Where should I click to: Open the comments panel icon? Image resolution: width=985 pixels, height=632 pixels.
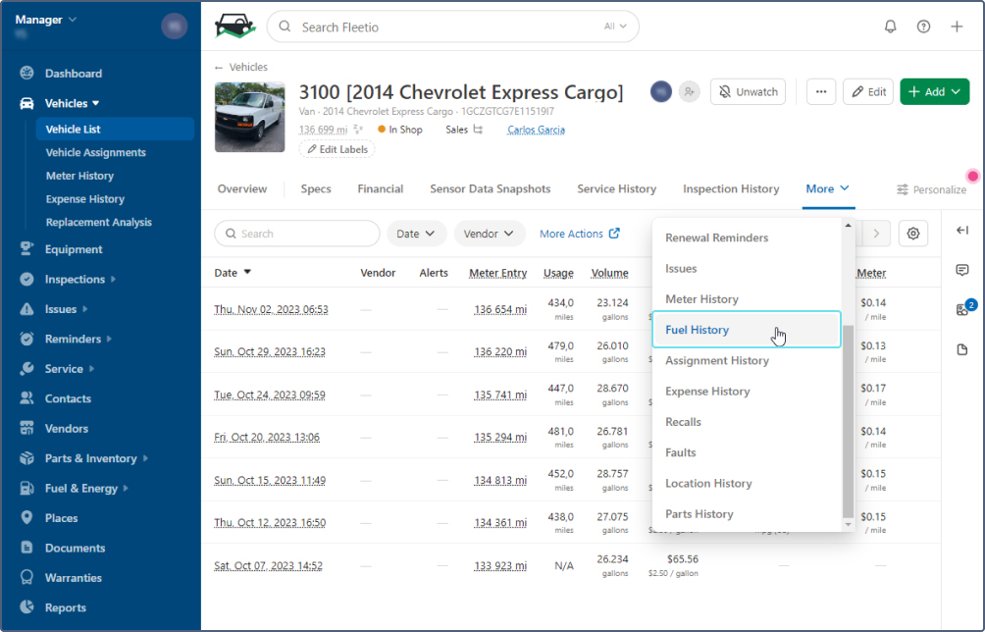[961, 270]
